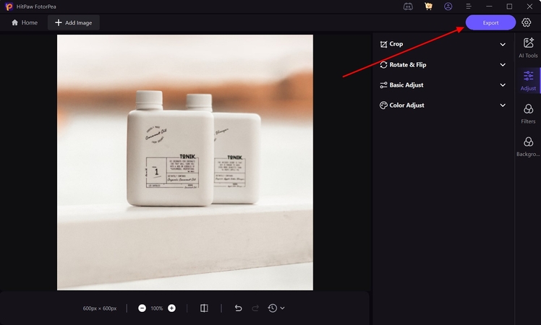This screenshot has width=541, height=325.
Task: Click the Export button
Action: click(x=490, y=22)
